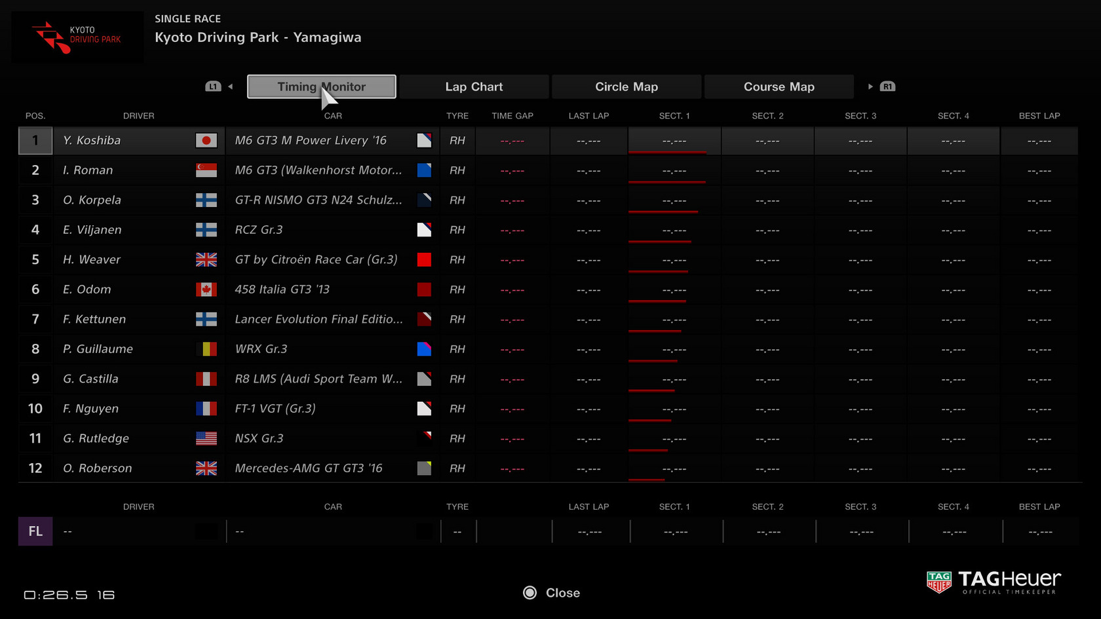
Task: Click the Singapore flag next to I. Roman
Action: (206, 170)
